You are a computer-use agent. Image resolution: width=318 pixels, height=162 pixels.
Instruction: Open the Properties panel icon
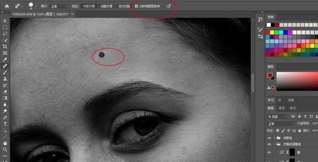point(260,36)
